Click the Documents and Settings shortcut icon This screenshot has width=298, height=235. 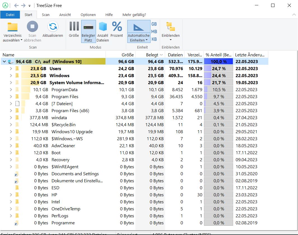(17, 174)
